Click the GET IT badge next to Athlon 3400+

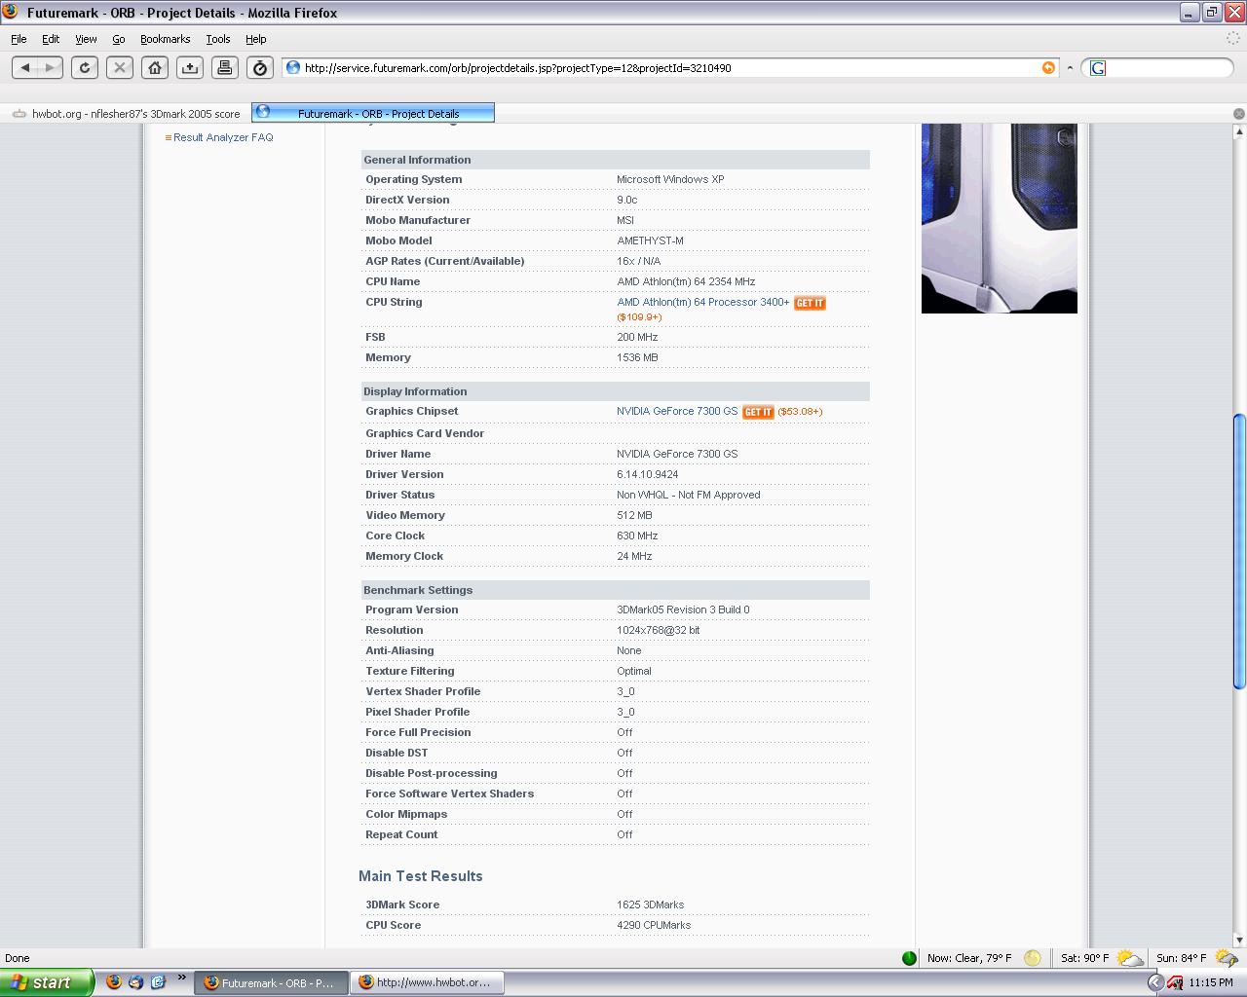[810, 303]
